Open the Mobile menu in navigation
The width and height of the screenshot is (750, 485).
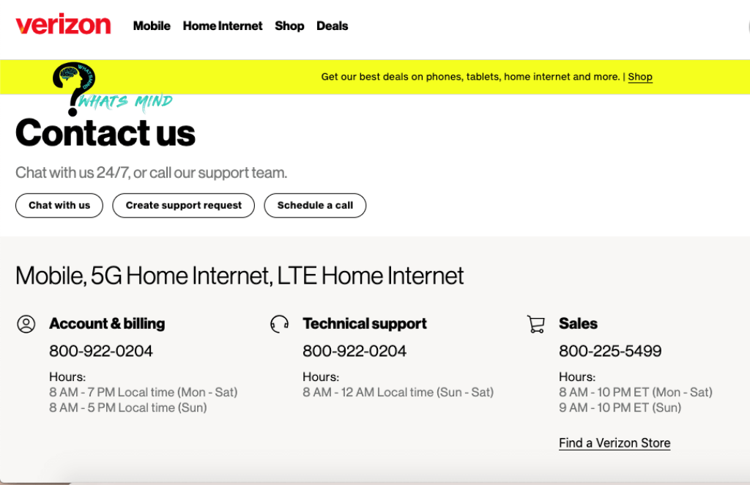(152, 26)
